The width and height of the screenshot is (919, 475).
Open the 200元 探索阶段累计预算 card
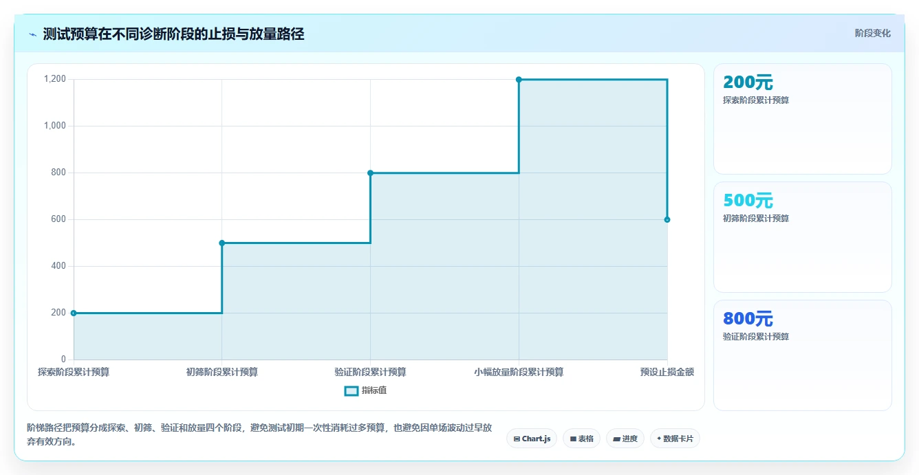[802, 119]
